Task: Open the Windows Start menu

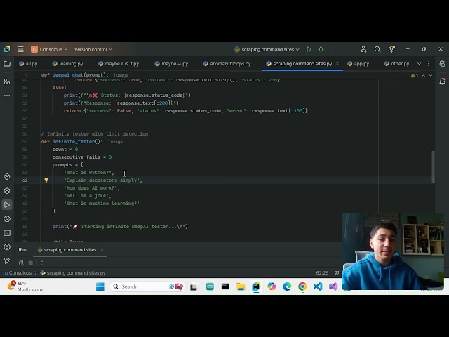Action: tap(100, 286)
